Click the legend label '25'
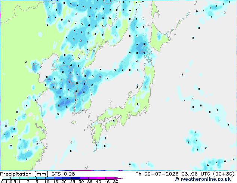237x183 pixels. tap(73, 182)
